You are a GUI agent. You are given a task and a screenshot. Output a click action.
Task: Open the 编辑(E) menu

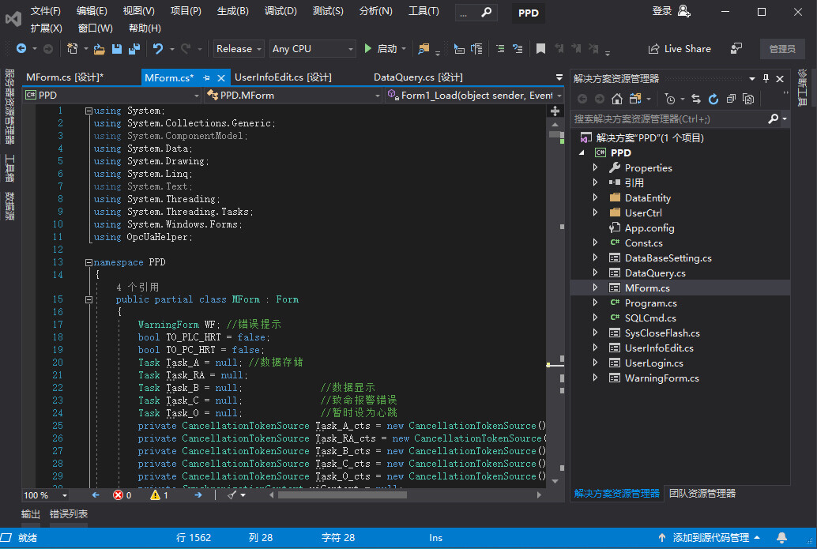(92, 11)
